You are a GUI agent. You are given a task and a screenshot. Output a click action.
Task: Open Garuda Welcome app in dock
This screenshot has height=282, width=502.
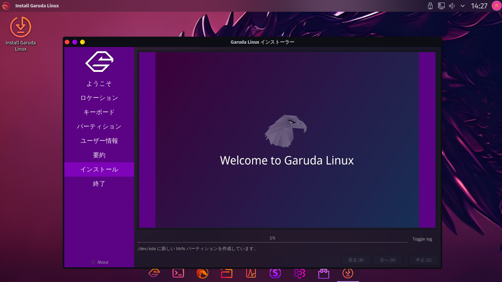(154, 273)
